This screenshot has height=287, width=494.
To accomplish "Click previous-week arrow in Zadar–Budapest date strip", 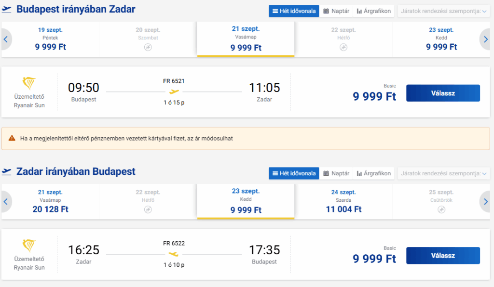I will pos(6,201).
